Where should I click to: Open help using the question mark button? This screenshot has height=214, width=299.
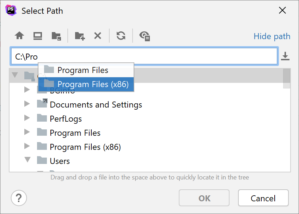19,198
